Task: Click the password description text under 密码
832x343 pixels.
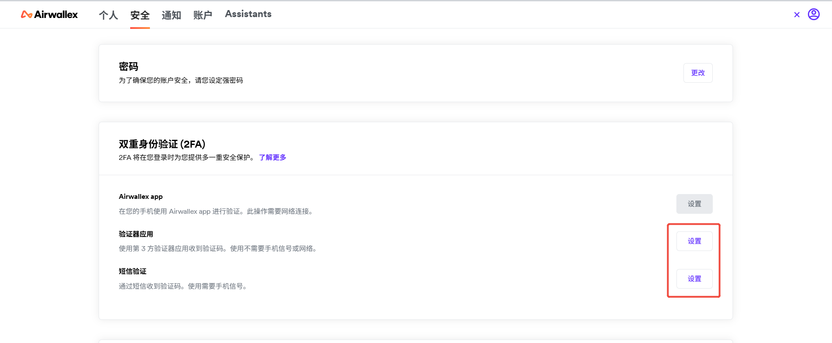Action: coord(181,80)
